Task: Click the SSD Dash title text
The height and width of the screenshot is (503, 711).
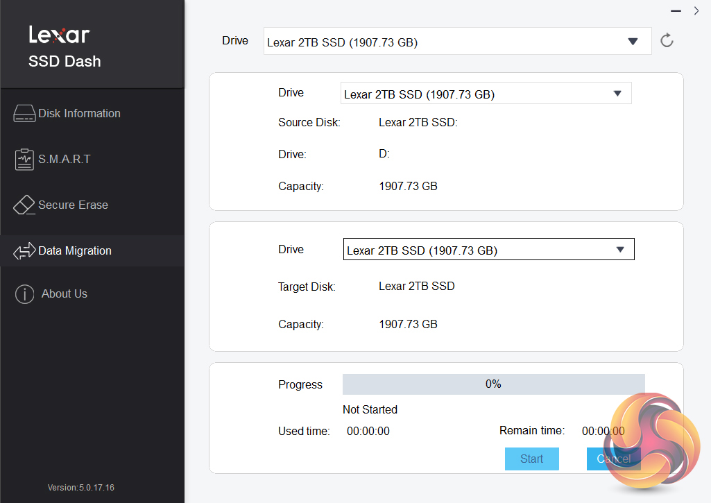Action: coord(65,61)
